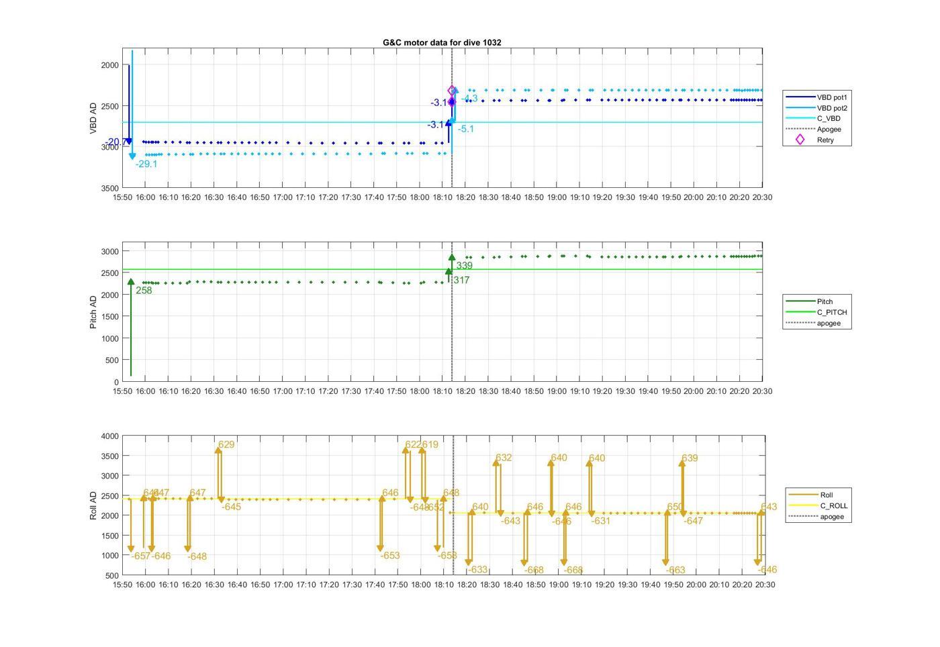940x647 pixels.
Task: Click the "317" annotation in the Pitch plot
Action: point(461,281)
